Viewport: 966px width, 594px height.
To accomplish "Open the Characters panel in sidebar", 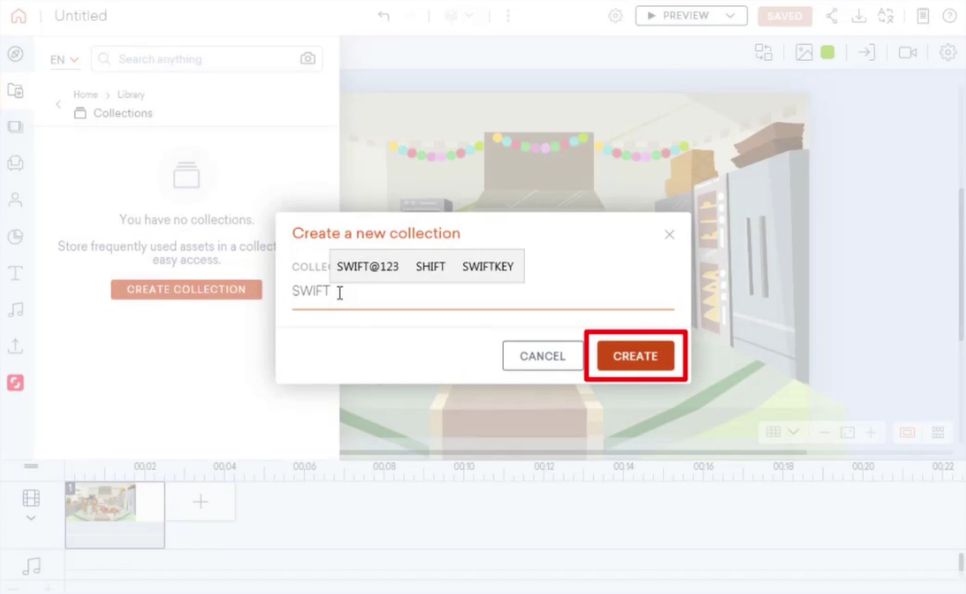I will [15, 200].
